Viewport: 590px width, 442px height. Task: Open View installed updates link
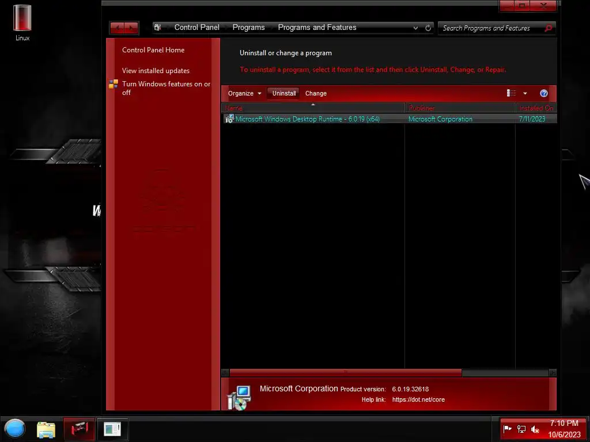click(156, 71)
